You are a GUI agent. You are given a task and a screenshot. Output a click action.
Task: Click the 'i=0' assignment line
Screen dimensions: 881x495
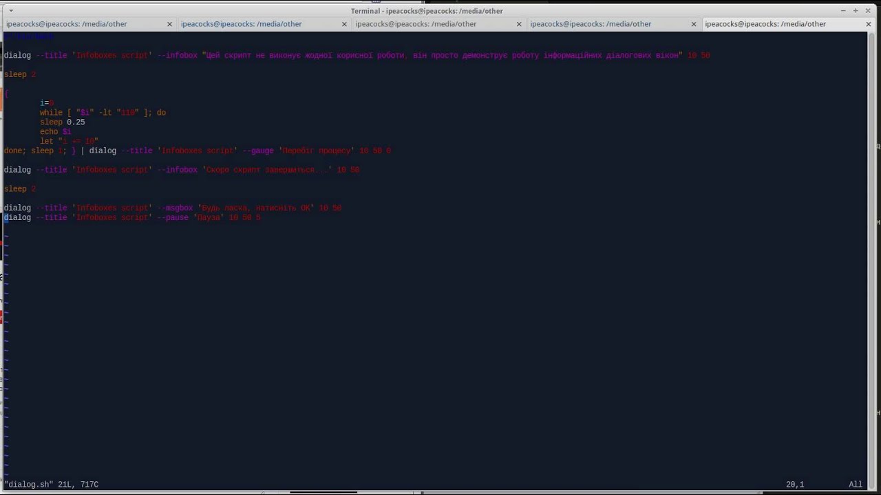click(47, 103)
